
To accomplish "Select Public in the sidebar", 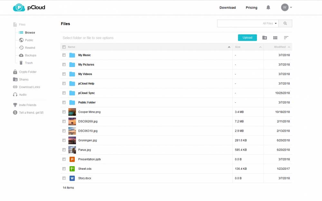I will (x=29, y=40).
